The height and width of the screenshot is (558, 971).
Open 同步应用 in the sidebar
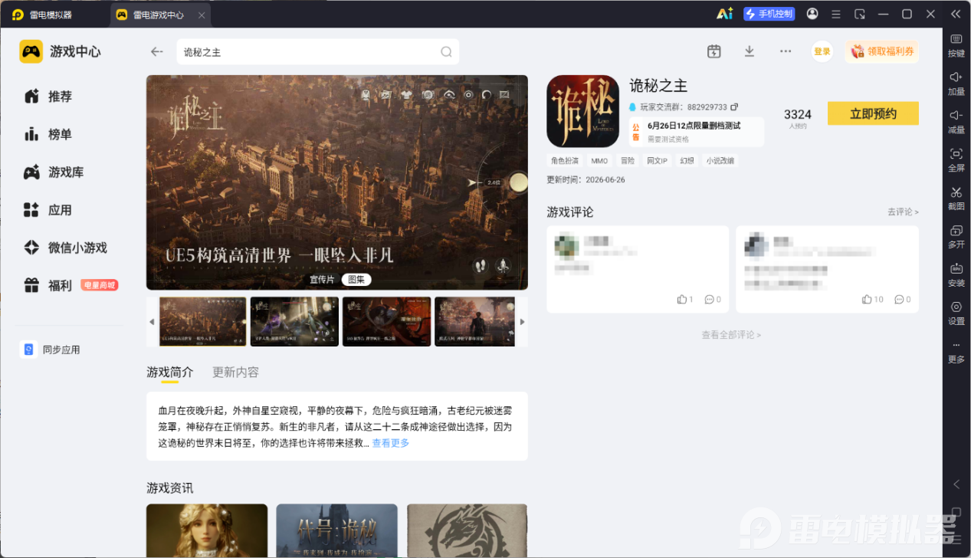coord(51,350)
